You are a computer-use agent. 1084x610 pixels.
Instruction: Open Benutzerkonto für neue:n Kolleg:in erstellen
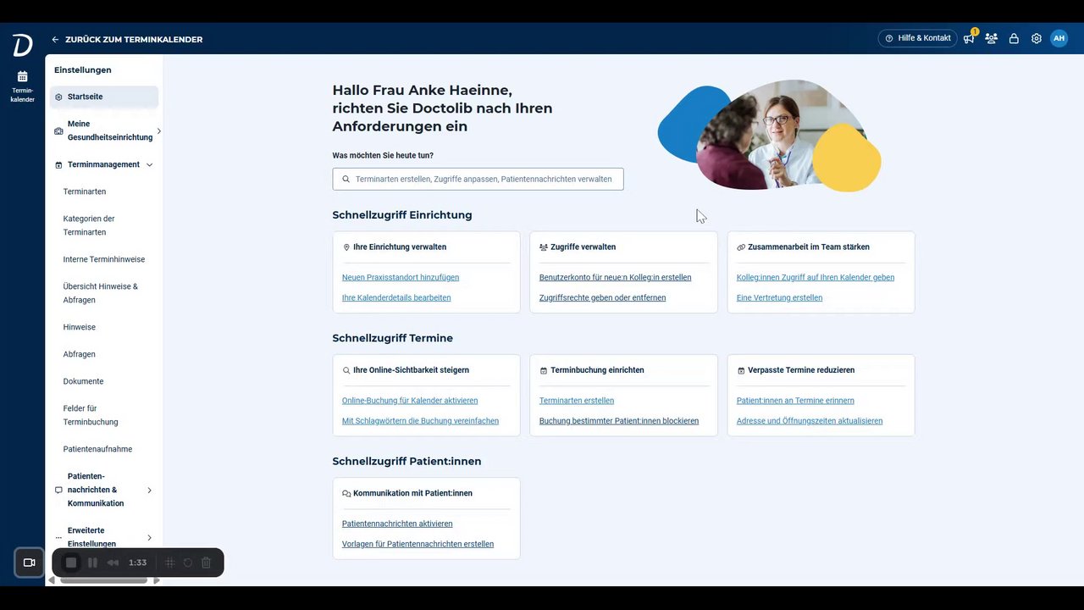616,277
